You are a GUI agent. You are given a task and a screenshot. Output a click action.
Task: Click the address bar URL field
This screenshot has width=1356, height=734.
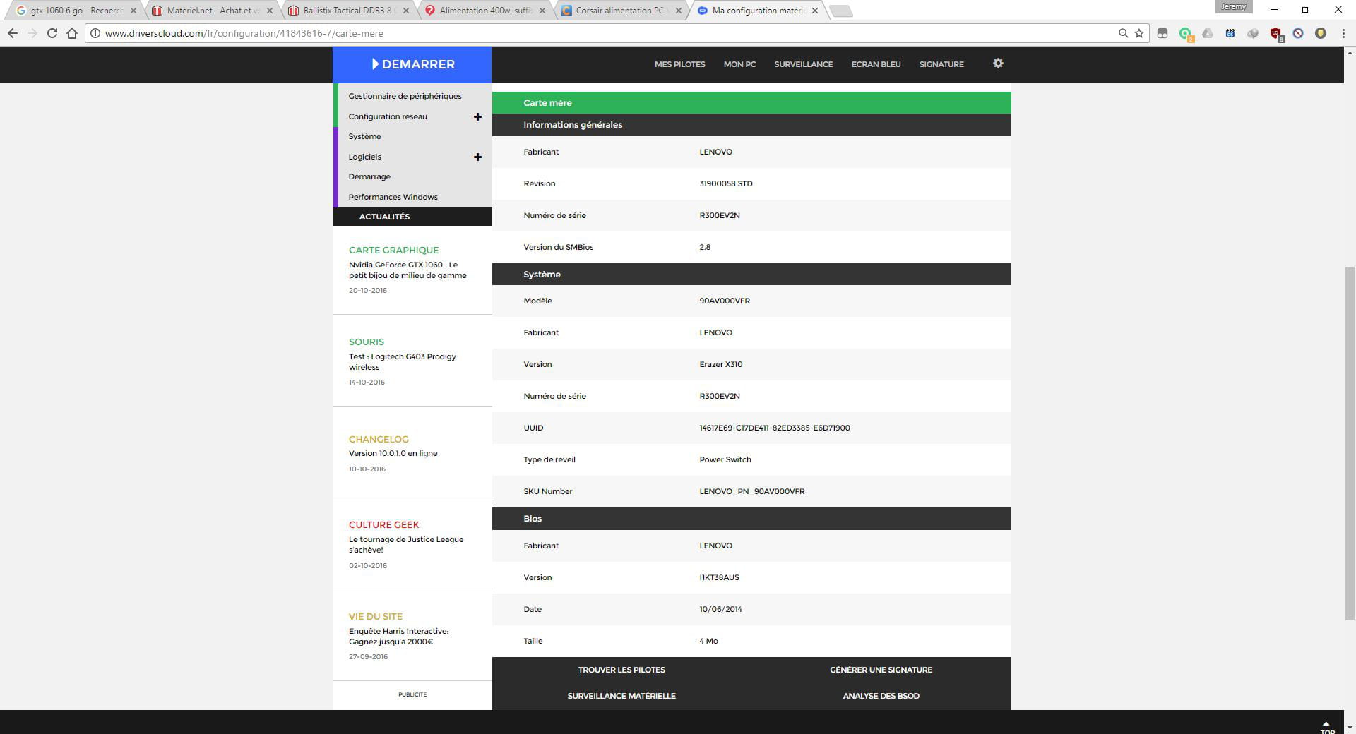(565, 33)
